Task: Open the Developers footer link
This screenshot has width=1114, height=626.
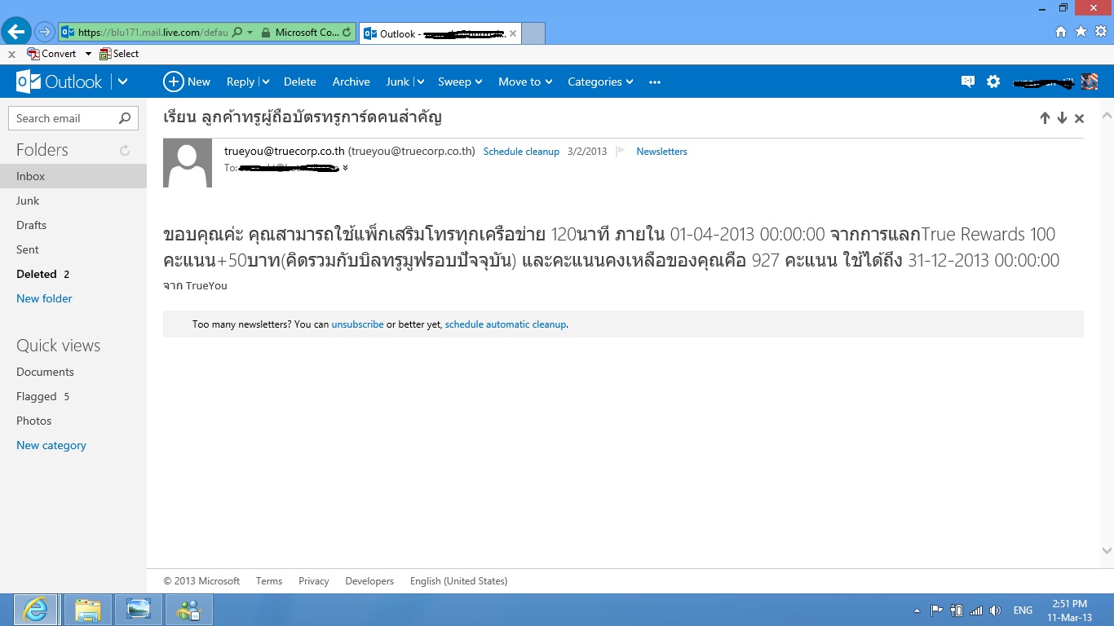Action: coord(369,581)
